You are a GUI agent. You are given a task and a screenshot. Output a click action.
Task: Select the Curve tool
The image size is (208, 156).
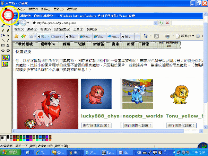click(x=8, y=40)
